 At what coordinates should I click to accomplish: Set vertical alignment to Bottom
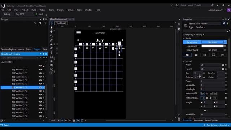(211, 98)
